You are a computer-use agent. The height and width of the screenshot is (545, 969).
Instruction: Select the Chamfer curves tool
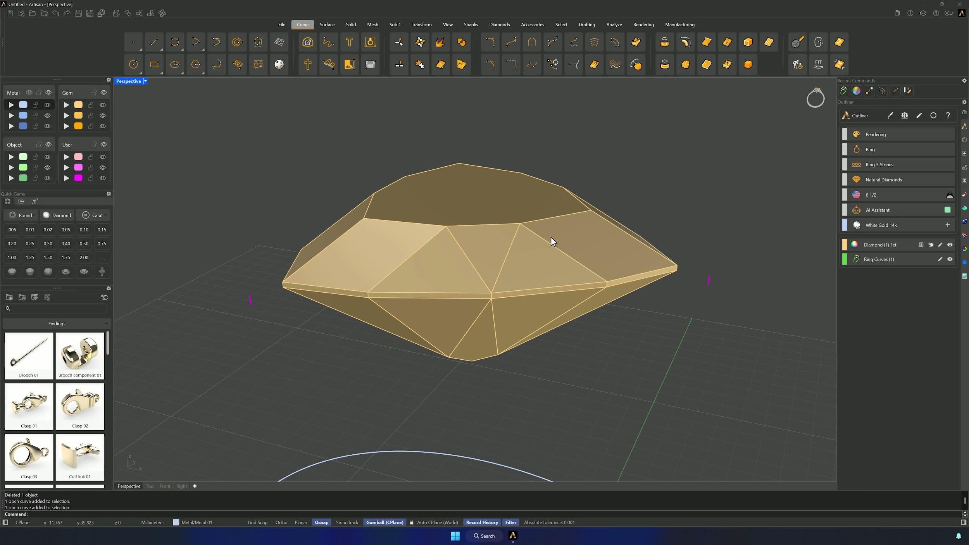pos(490,64)
